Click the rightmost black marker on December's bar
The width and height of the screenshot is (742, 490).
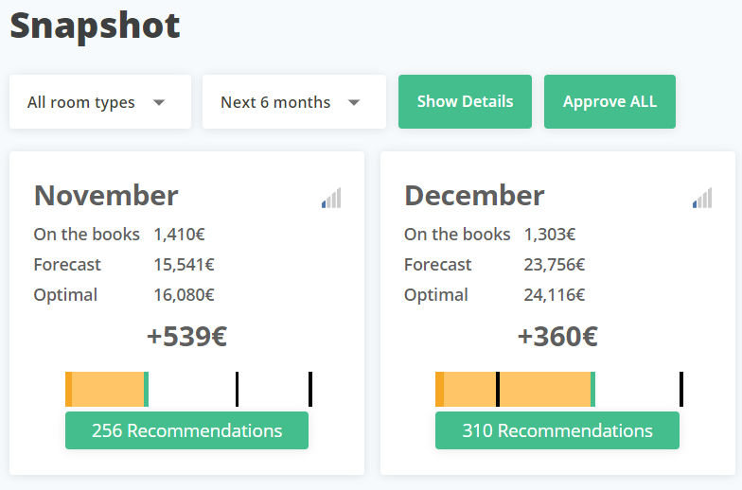(x=681, y=390)
